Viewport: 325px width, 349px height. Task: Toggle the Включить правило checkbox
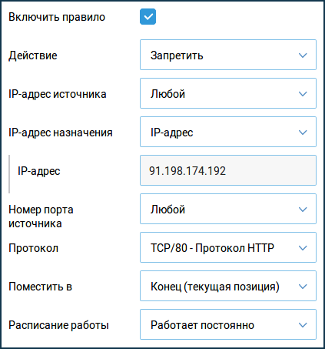[148, 17]
